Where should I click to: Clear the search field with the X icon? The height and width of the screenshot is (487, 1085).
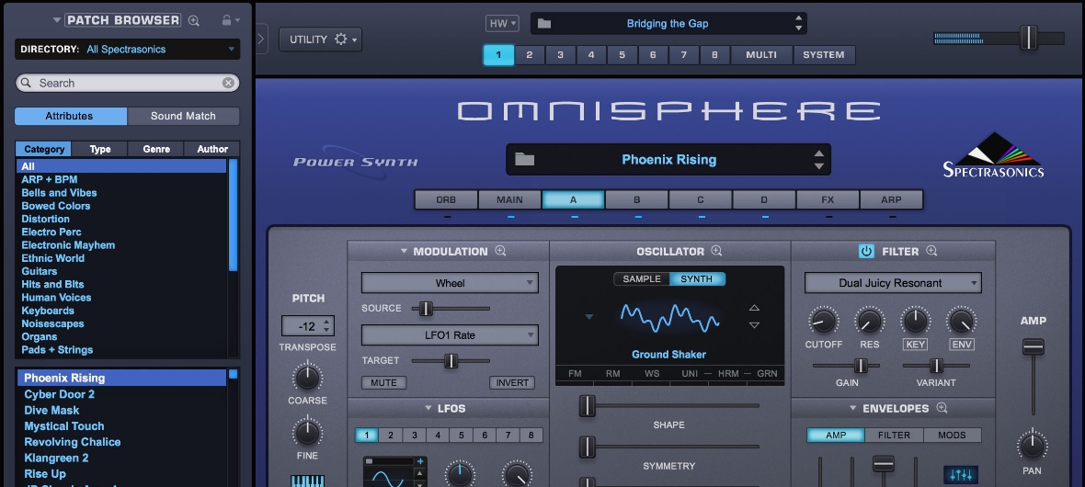pos(228,83)
